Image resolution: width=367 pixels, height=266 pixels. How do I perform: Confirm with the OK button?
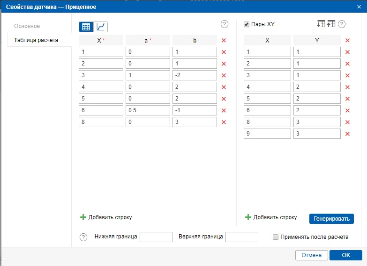(x=345, y=255)
